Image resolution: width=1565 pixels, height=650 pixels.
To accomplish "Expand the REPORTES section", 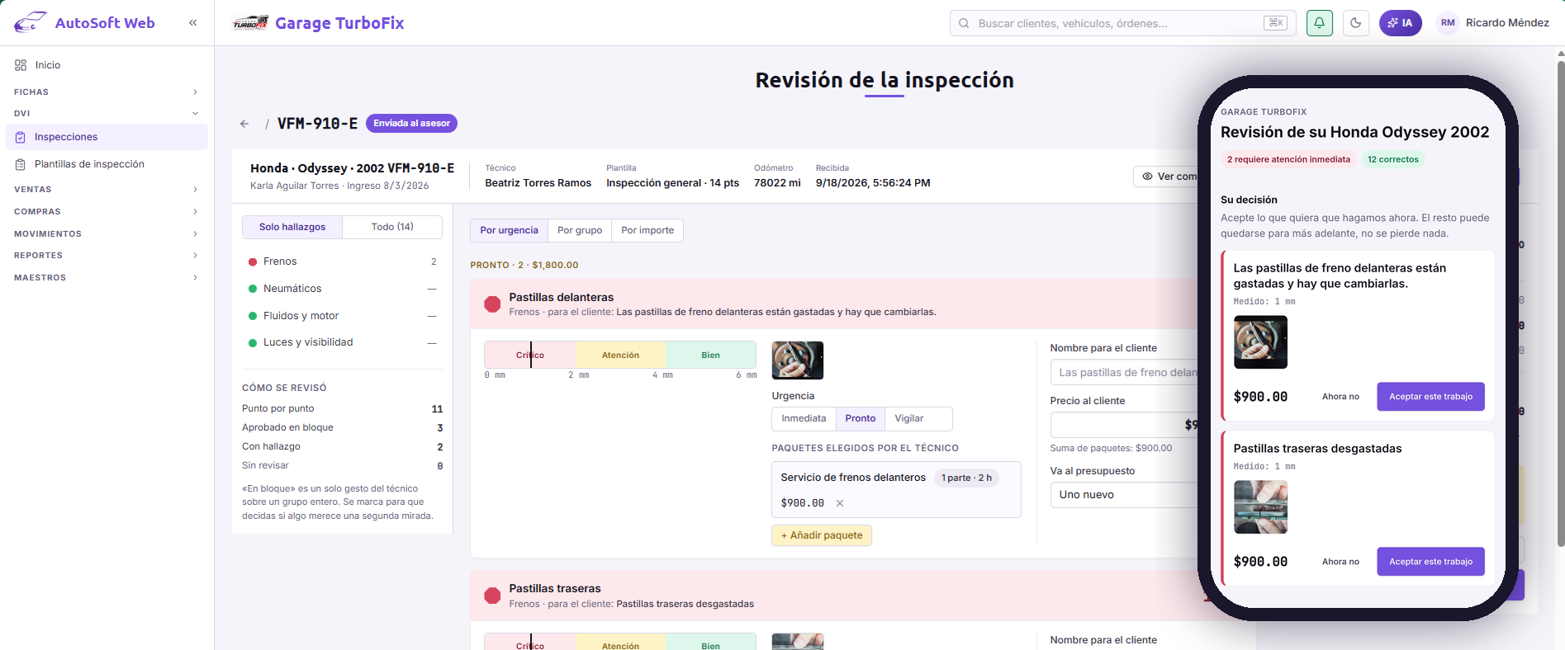I will pyautogui.click(x=107, y=256).
